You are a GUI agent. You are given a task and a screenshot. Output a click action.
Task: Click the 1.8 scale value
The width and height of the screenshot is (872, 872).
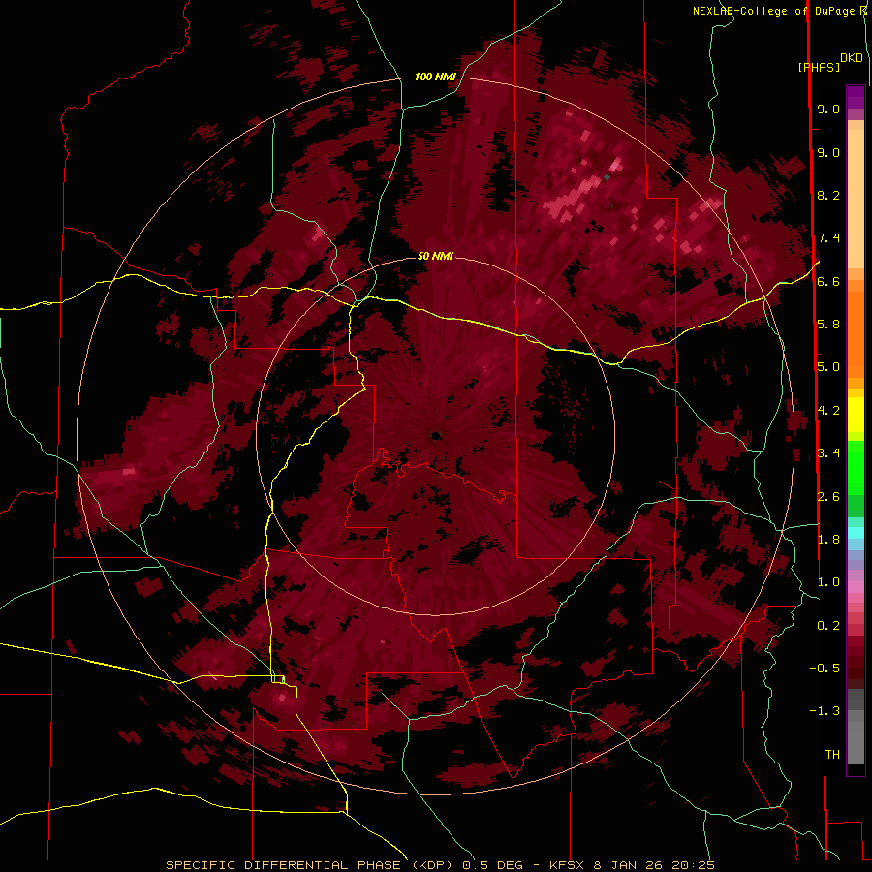828,539
